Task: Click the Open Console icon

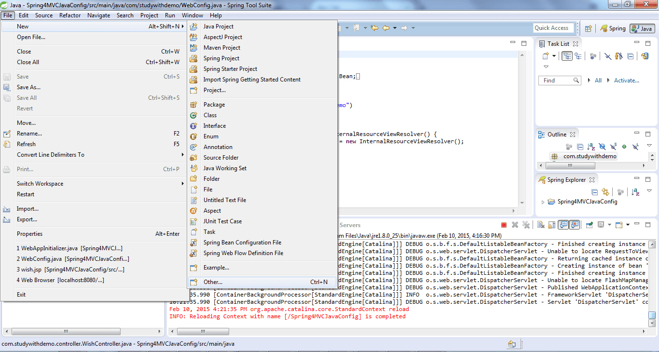Action: (x=619, y=225)
